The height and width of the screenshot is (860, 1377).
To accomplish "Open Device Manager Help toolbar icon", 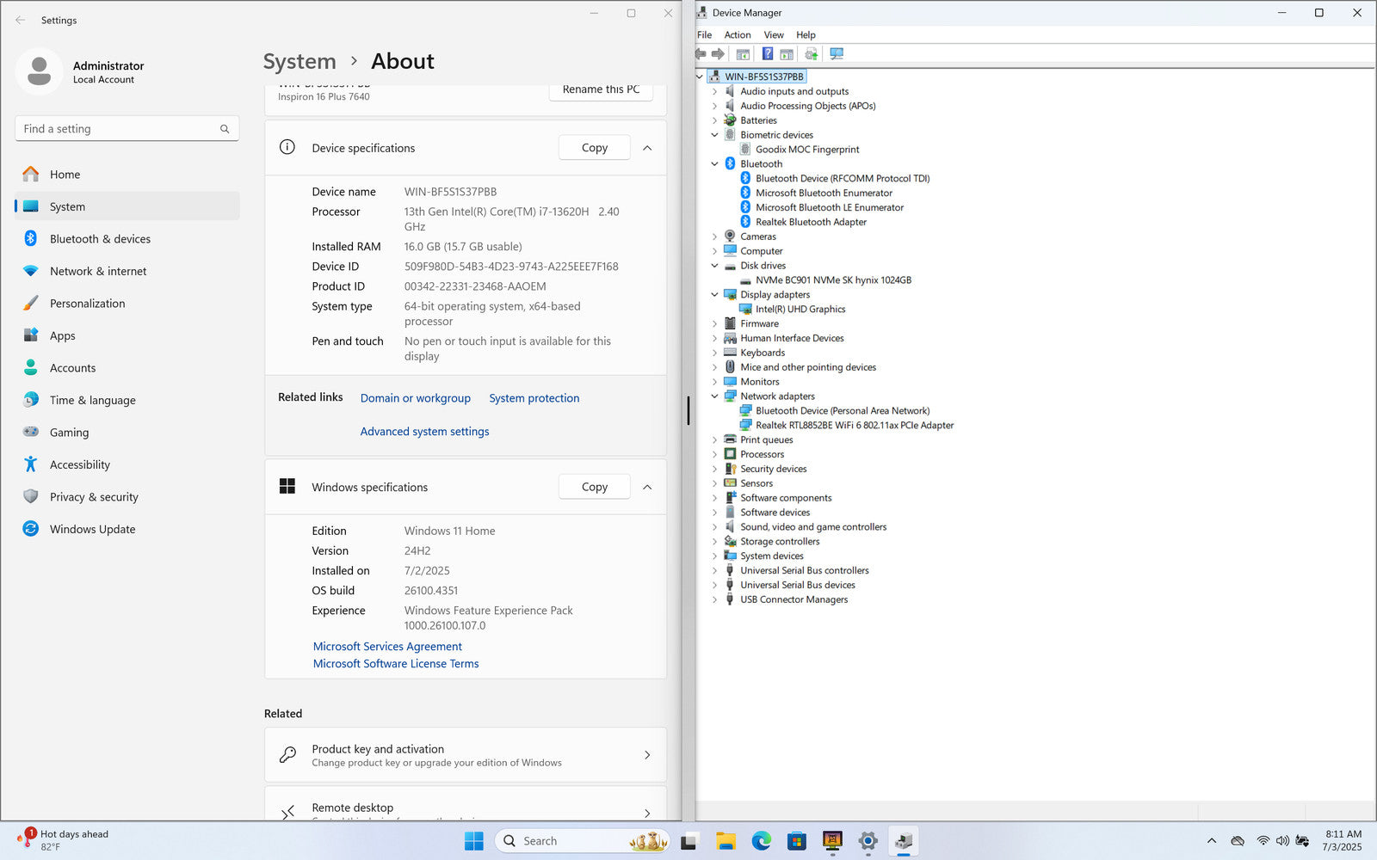I will pos(767,54).
